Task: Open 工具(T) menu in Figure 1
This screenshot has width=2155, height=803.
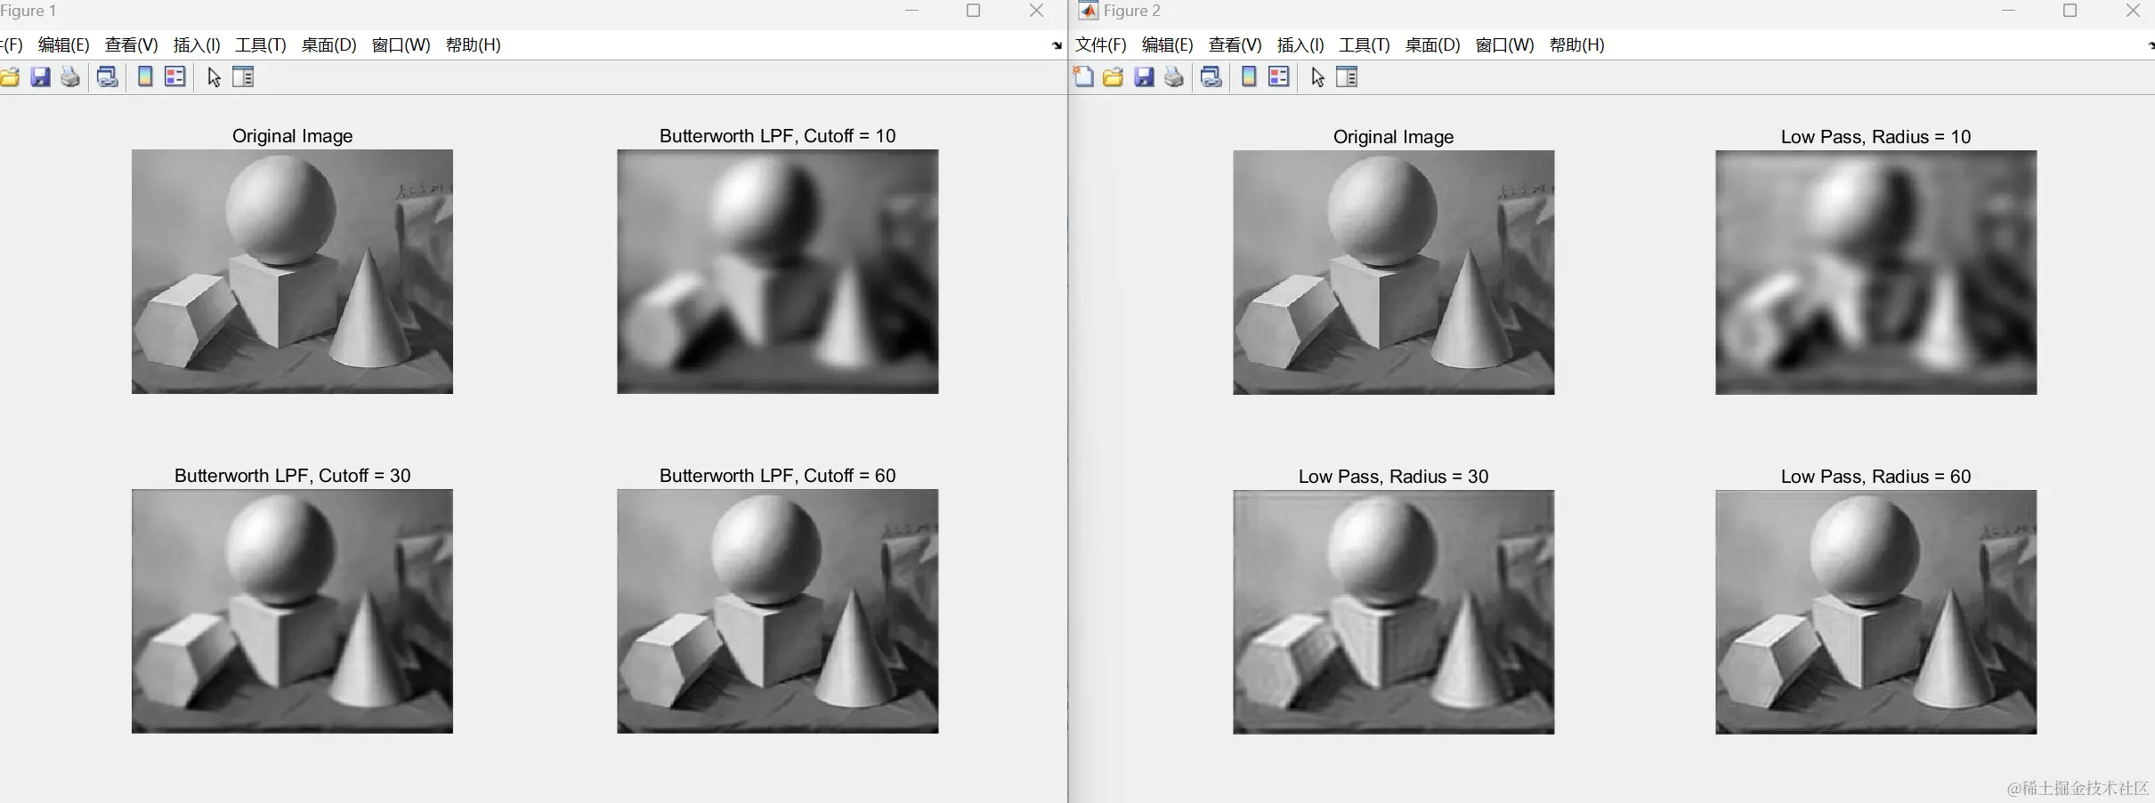Action: tap(261, 44)
